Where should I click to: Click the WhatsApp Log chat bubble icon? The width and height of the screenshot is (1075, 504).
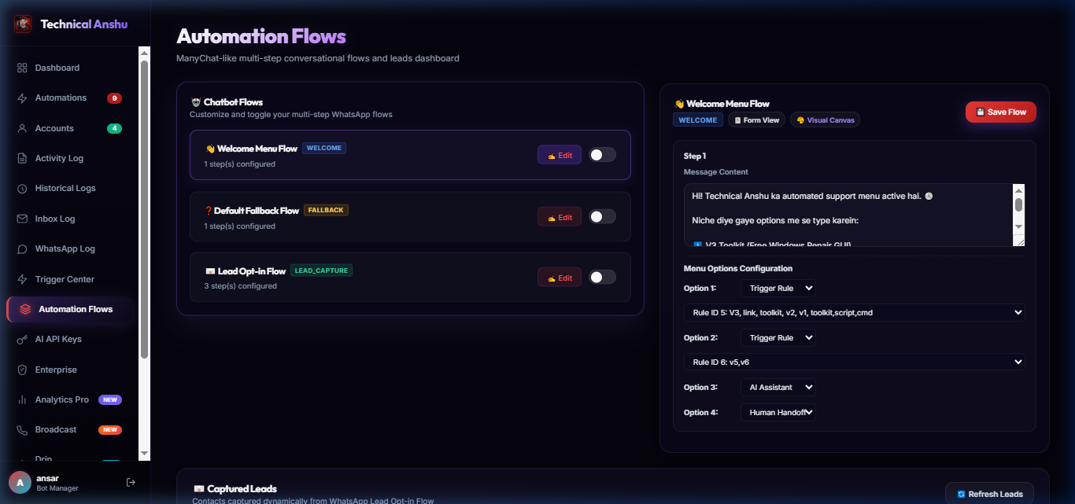click(22, 248)
